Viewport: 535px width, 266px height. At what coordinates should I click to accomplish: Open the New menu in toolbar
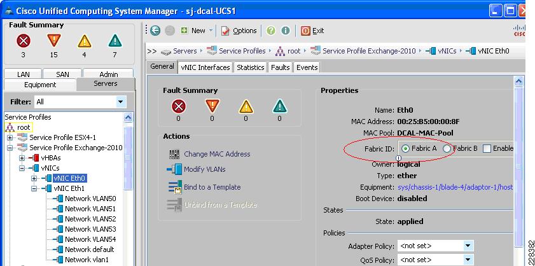(x=197, y=31)
